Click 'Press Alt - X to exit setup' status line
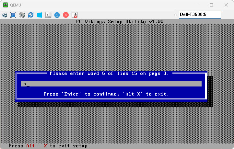Image resolution: width=234 pixels, height=149 pixels. pyautogui.click(x=50, y=146)
